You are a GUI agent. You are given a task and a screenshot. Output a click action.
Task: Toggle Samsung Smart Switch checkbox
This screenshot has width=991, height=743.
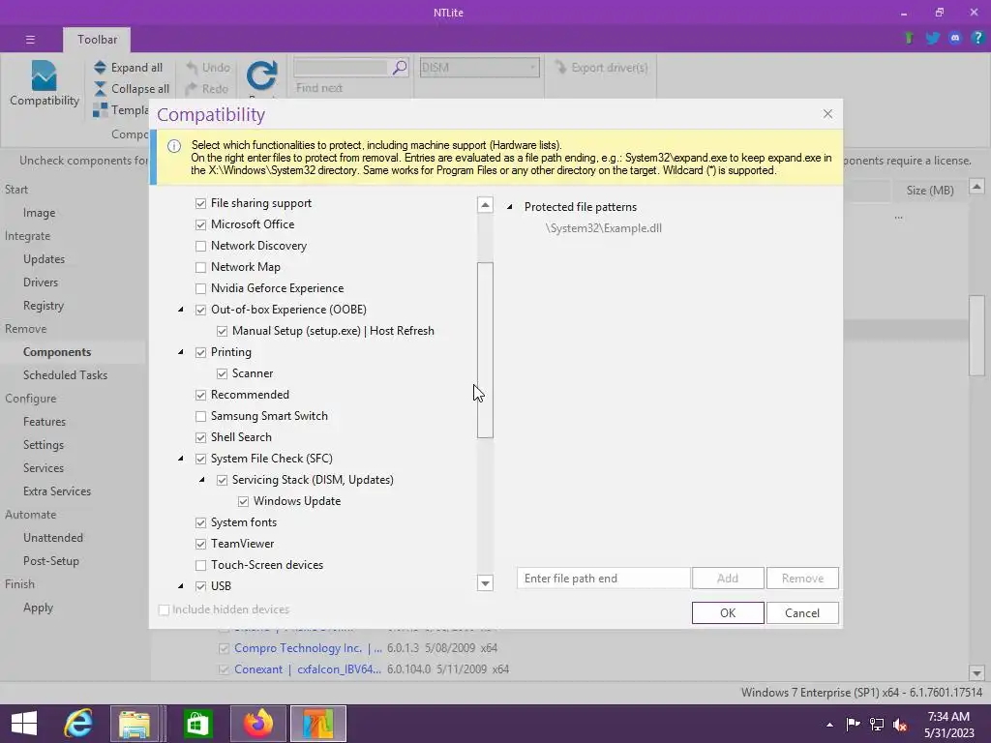point(201,416)
